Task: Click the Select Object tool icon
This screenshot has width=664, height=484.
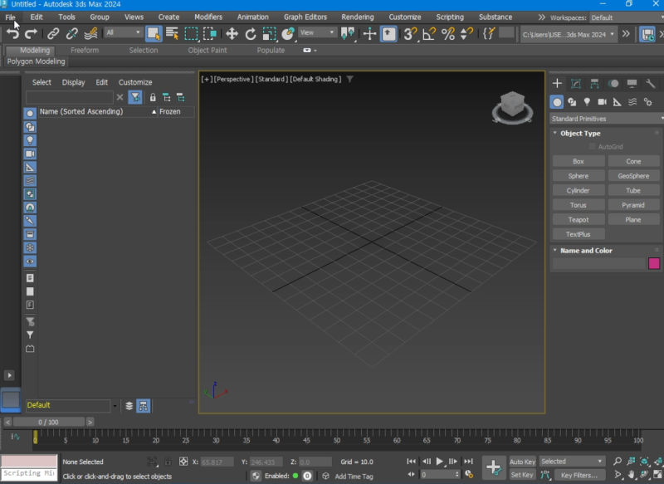Action: click(154, 34)
